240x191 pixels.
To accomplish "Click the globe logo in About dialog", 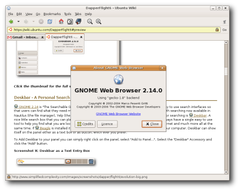I will [118, 79].
